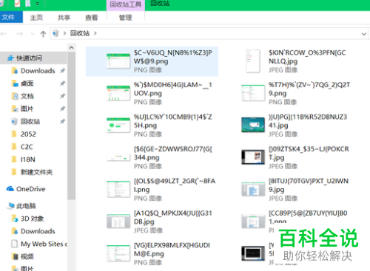Click the navigation pane scroll up arrow
Screen dimensions: 370x271
pyautogui.click(x=72, y=47)
